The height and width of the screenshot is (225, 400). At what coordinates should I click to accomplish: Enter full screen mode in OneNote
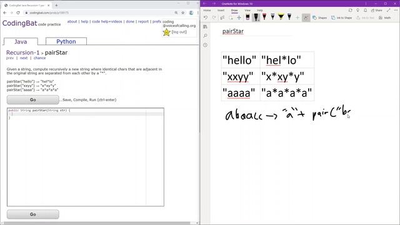(x=389, y=10)
